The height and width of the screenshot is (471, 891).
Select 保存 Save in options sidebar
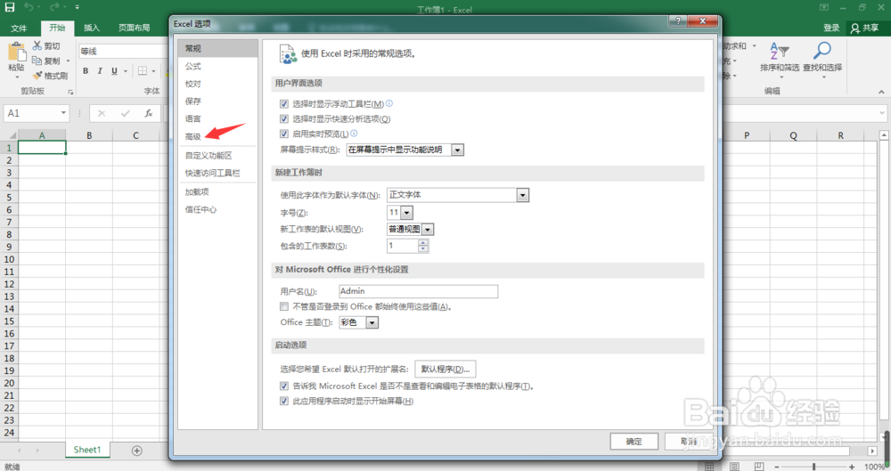click(193, 102)
